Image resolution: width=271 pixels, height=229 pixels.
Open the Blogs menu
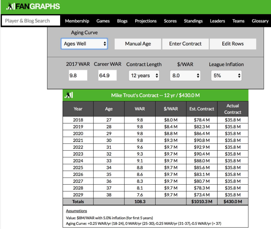pos(122,21)
